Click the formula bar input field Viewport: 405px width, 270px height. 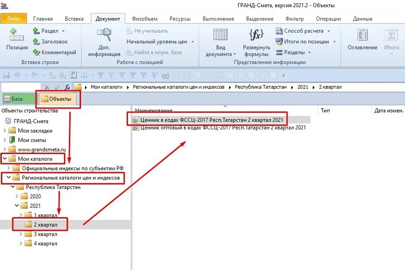(21, 87)
